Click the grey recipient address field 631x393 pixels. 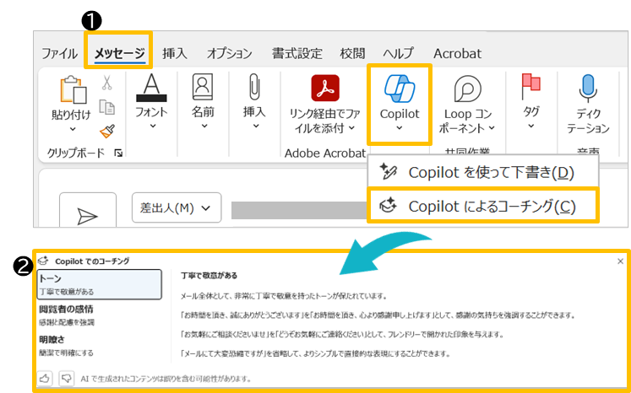click(x=299, y=211)
